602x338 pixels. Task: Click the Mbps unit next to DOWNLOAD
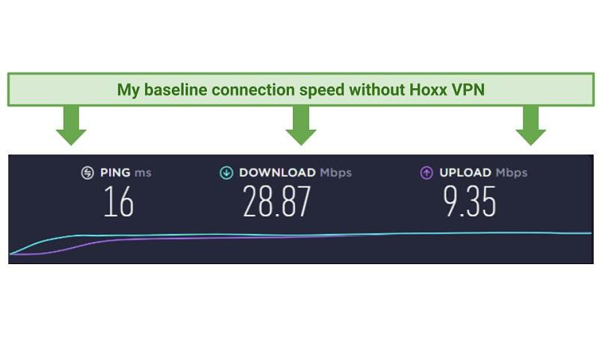(x=336, y=172)
